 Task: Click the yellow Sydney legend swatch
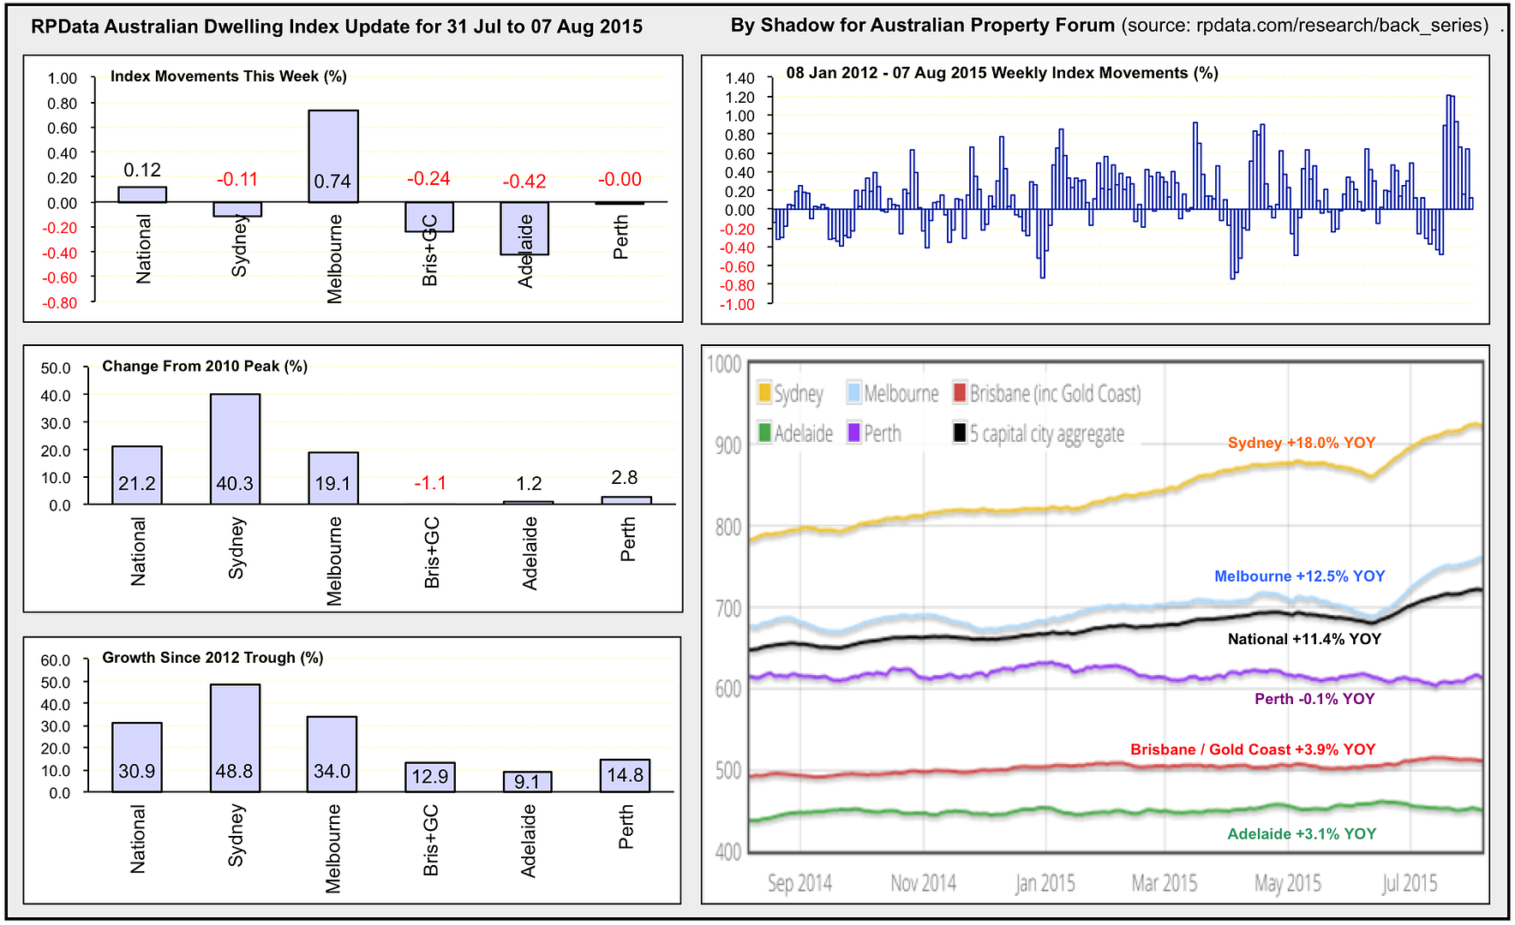tap(764, 393)
